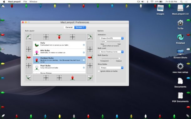Select the Outdoor Bulbs style row
Screen dimensions: 191x119
(x=59, y=60)
